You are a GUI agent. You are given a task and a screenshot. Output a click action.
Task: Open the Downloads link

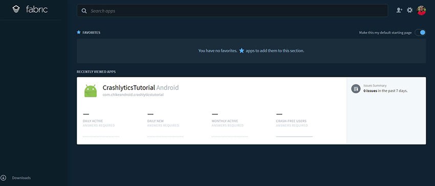[21, 178]
